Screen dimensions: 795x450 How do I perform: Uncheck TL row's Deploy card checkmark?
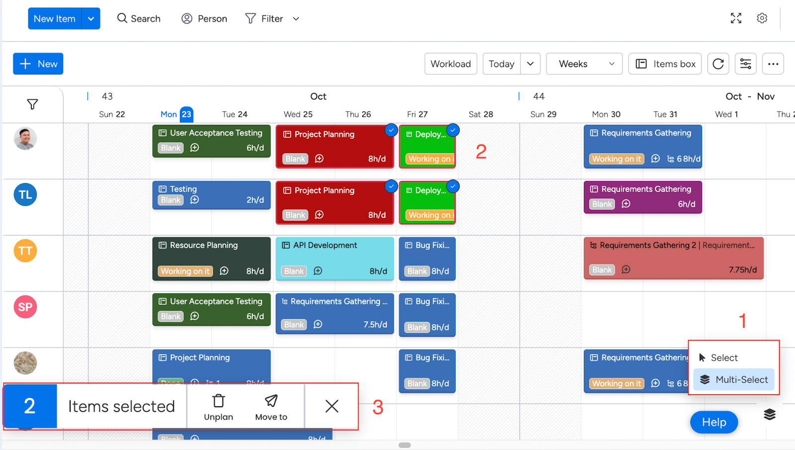[453, 186]
